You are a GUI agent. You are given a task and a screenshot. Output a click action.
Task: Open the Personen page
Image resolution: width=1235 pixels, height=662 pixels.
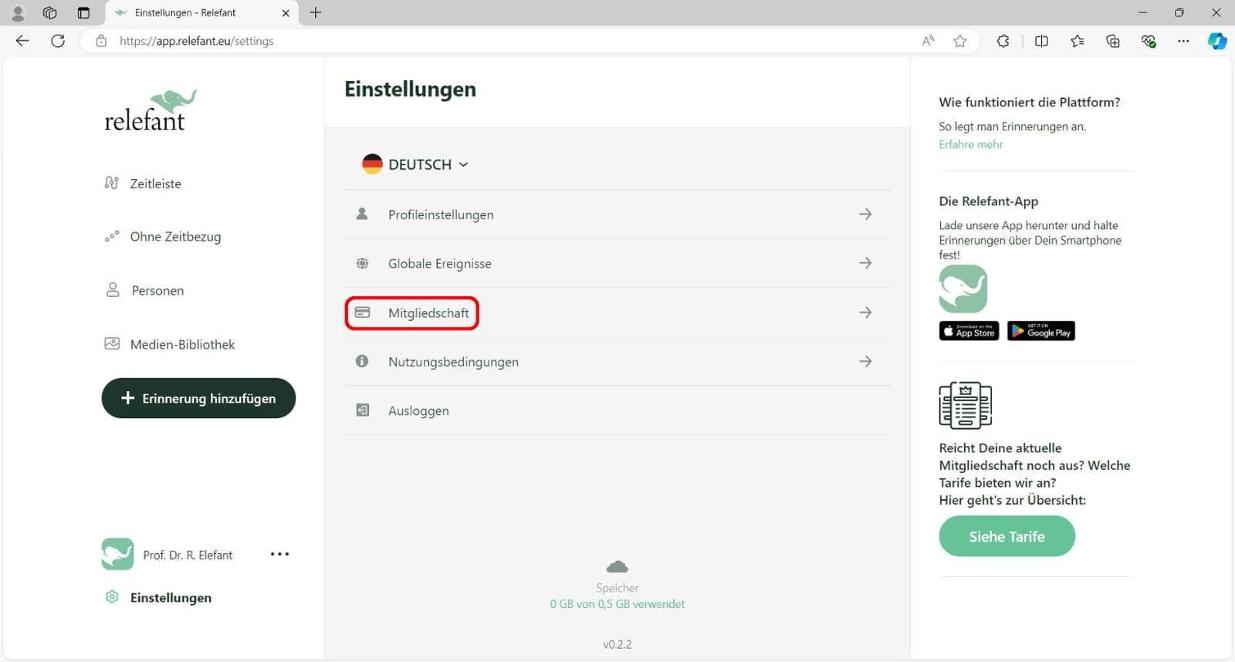click(157, 291)
